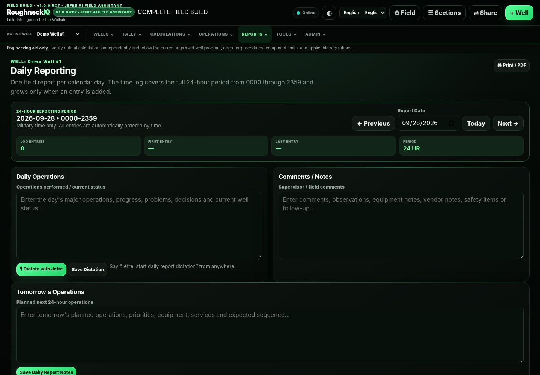The height and width of the screenshot is (375, 540).
Task: Open the language dropdown English
Action: (363, 13)
